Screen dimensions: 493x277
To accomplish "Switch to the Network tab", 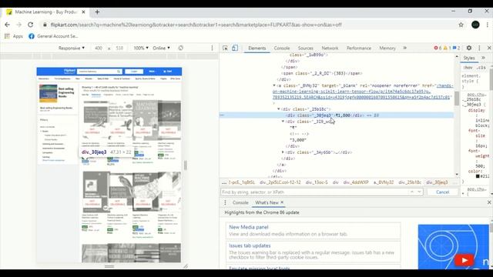I will coord(330,48).
